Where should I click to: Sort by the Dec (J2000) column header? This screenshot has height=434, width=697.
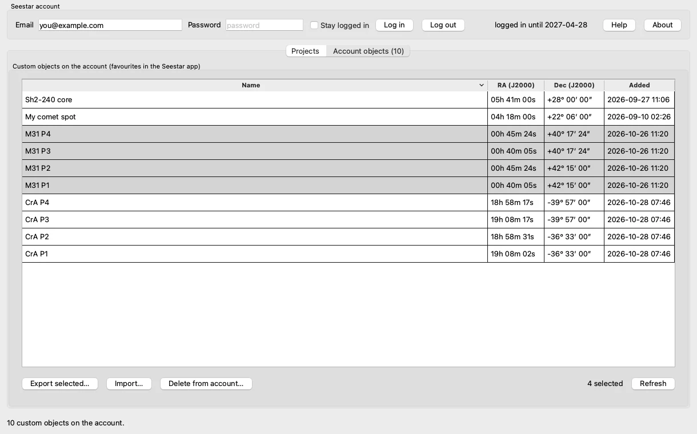click(574, 85)
